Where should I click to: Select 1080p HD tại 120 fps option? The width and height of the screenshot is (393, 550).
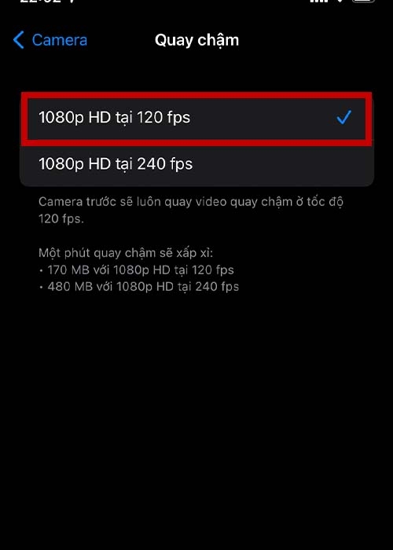click(196, 118)
